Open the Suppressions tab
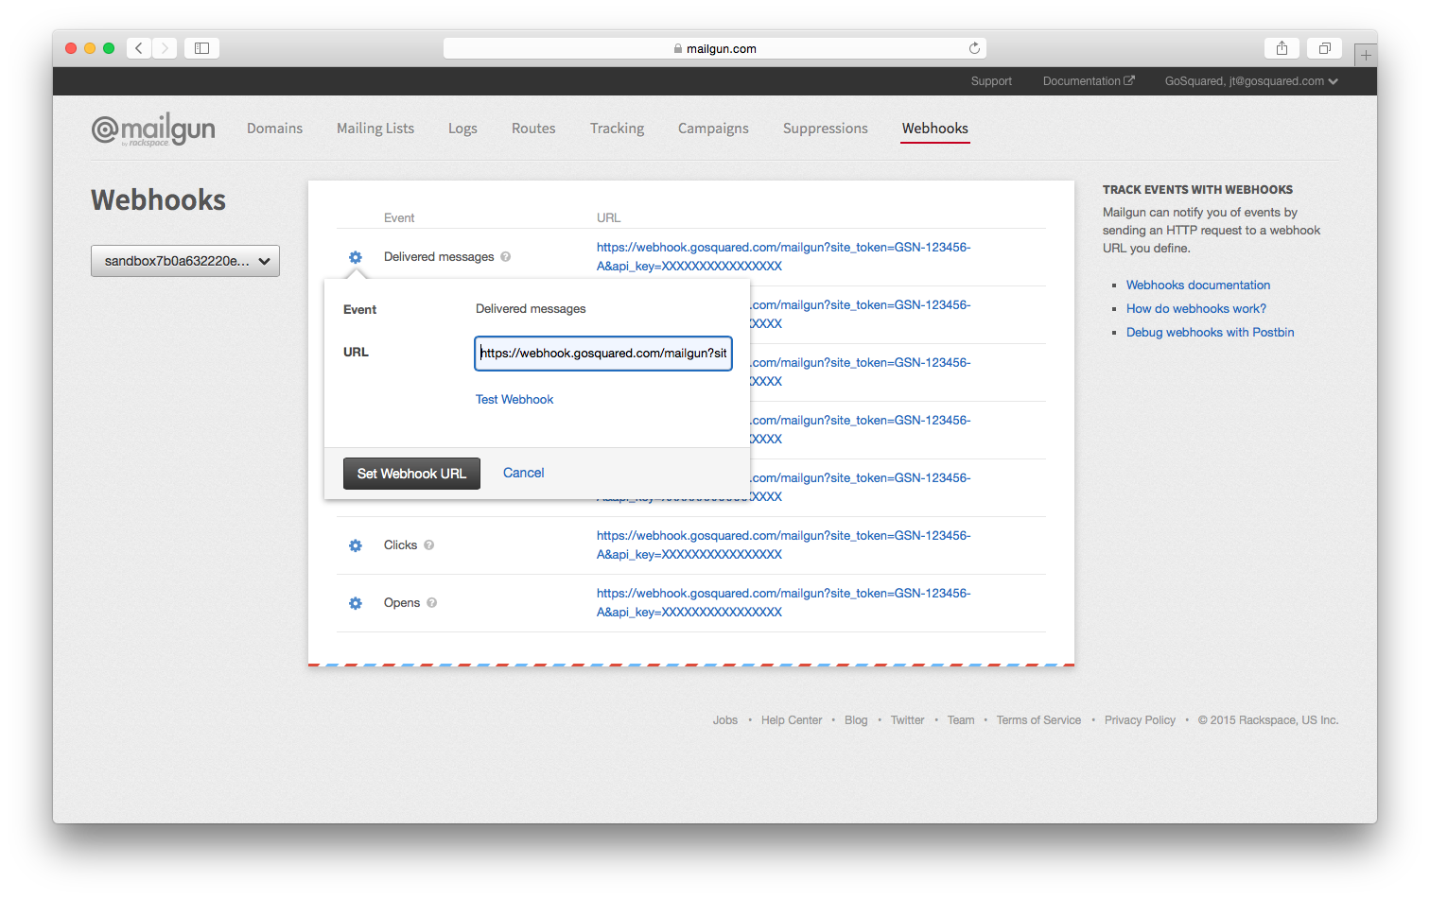Screen dimensions: 1430x899 [825, 129]
